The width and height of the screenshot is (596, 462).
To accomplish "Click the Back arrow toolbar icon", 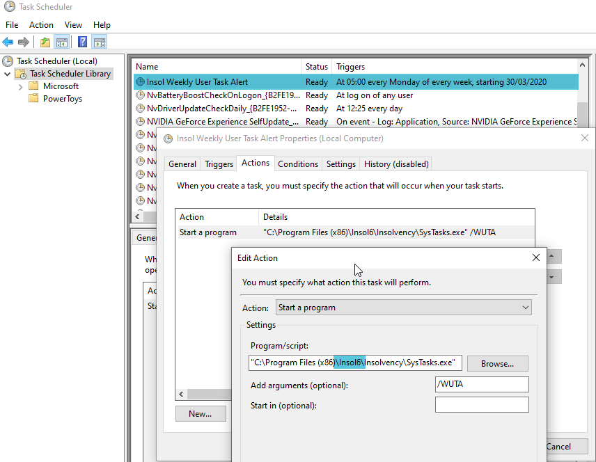I will coord(8,42).
